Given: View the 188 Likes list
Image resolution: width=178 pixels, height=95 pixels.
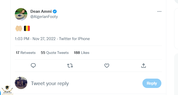Looking at the screenshot, I should [82, 53].
